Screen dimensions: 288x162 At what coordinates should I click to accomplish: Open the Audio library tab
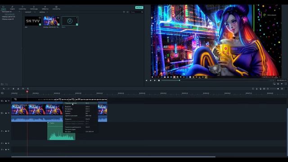point(12,8)
